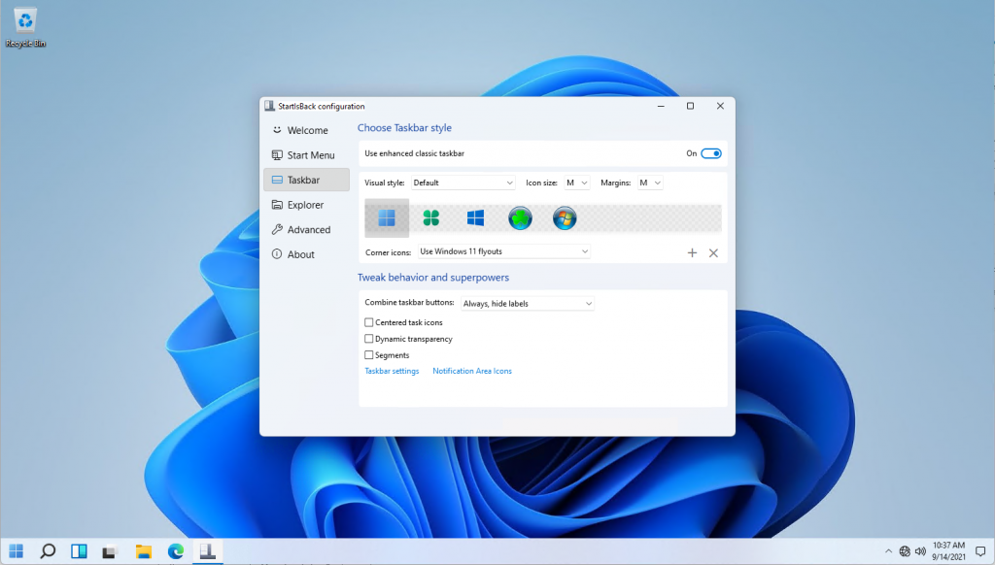Tick the Segments checkbox
995x565 pixels.
pyautogui.click(x=369, y=355)
